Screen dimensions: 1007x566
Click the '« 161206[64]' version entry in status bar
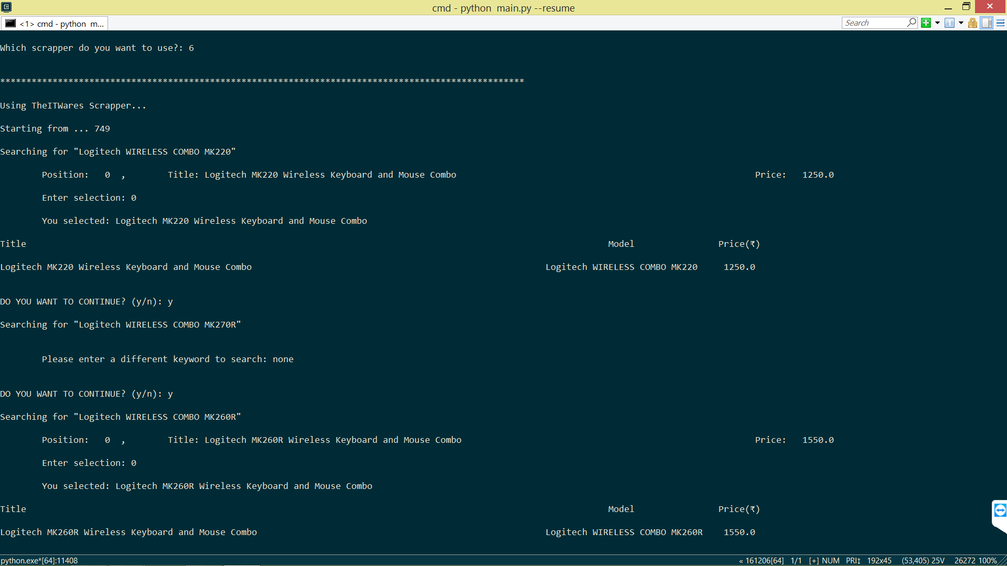[761, 561]
